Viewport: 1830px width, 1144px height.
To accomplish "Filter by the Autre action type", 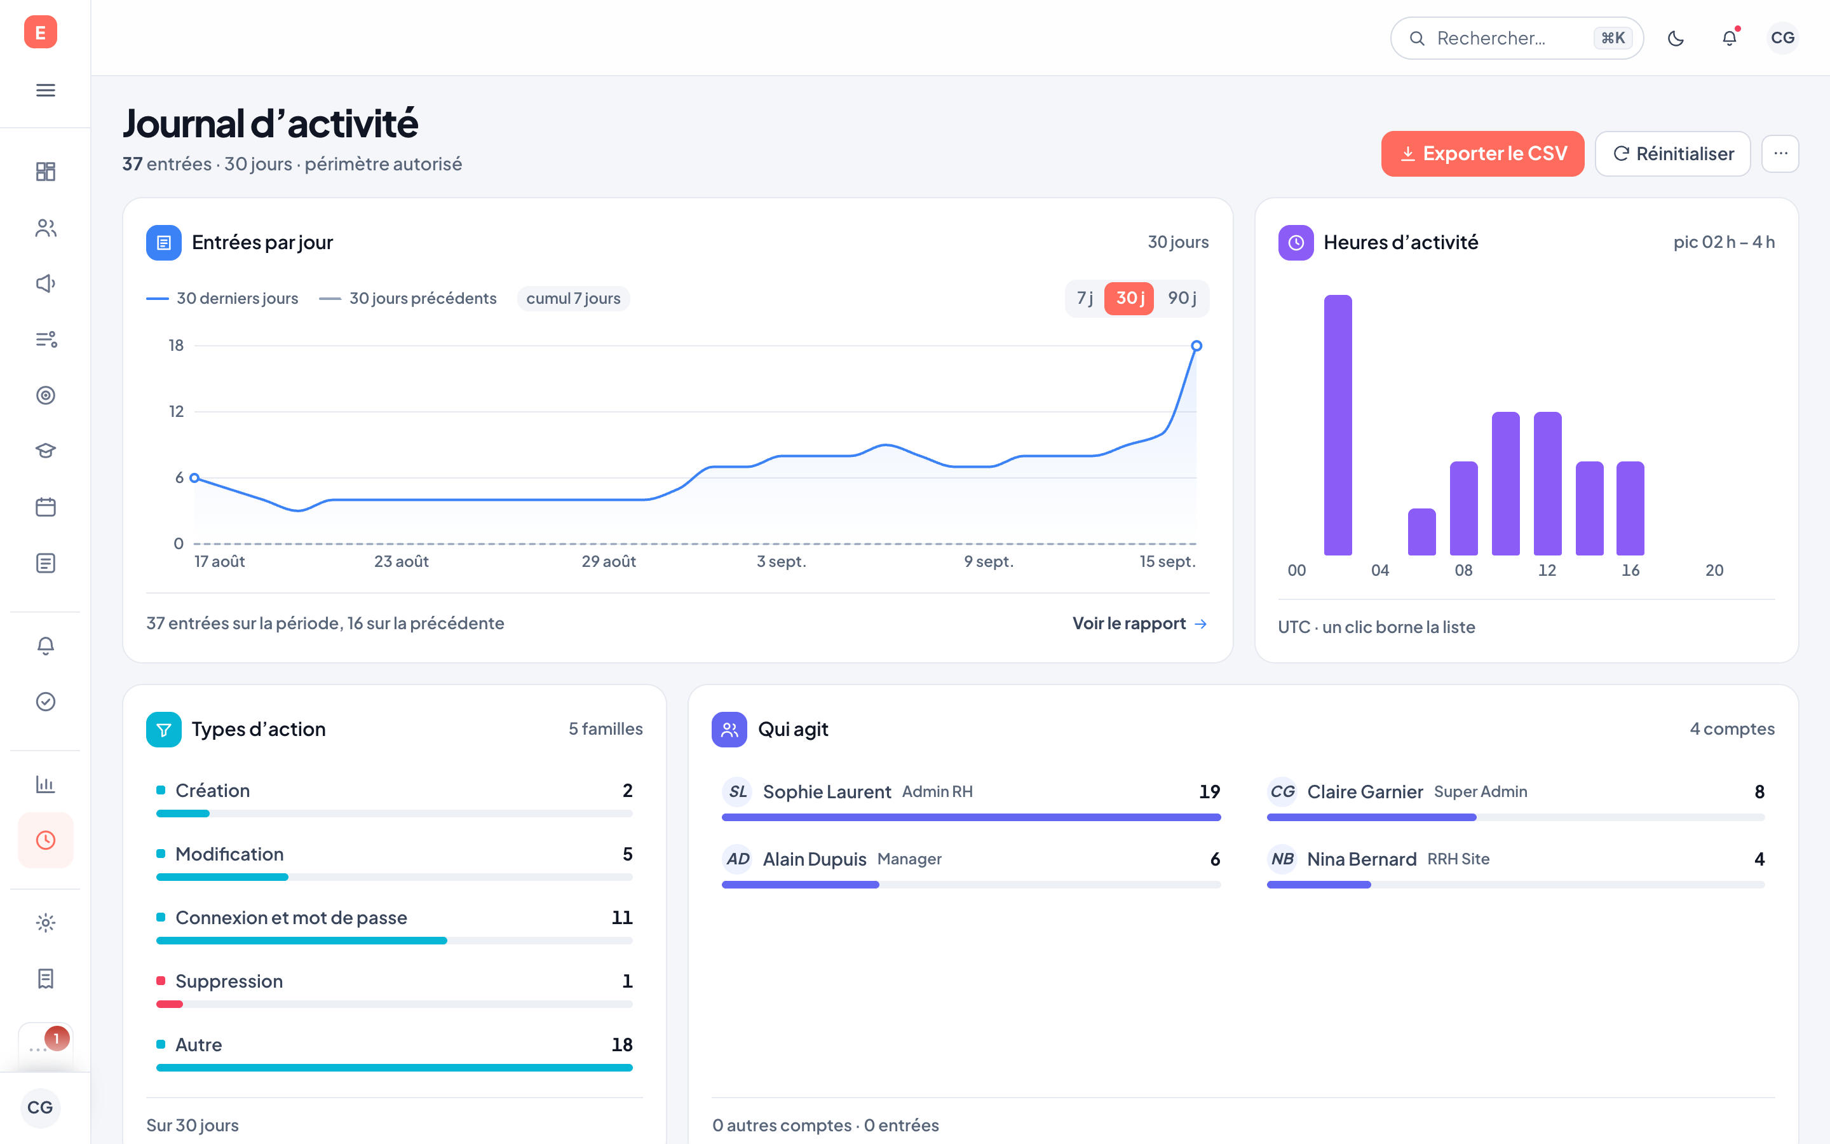I will [394, 1052].
